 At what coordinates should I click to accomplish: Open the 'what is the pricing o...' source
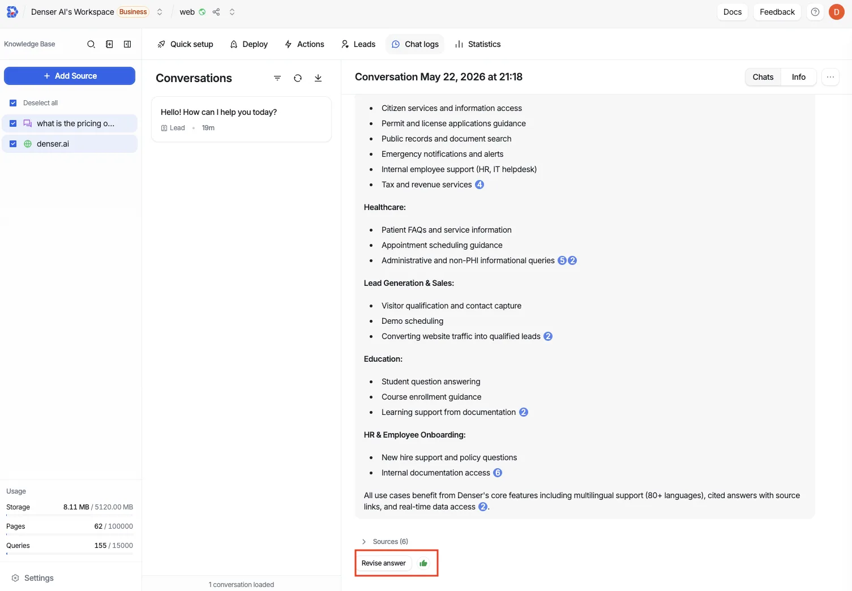(x=75, y=123)
